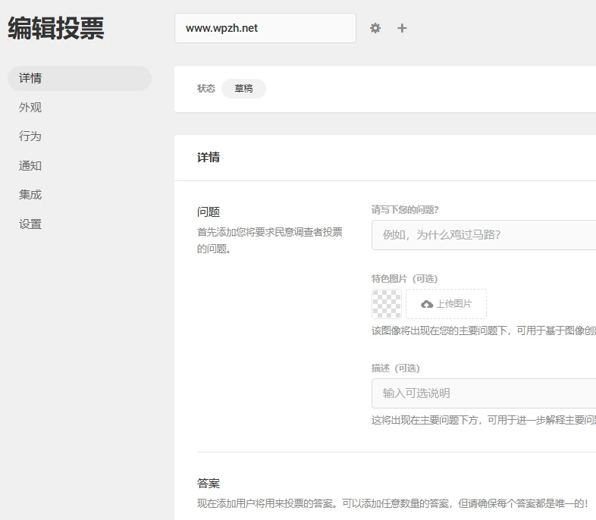The width and height of the screenshot is (596, 520).
Task: Click the 上传图片 button
Action: pyautogui.click(x=446, y=304)
